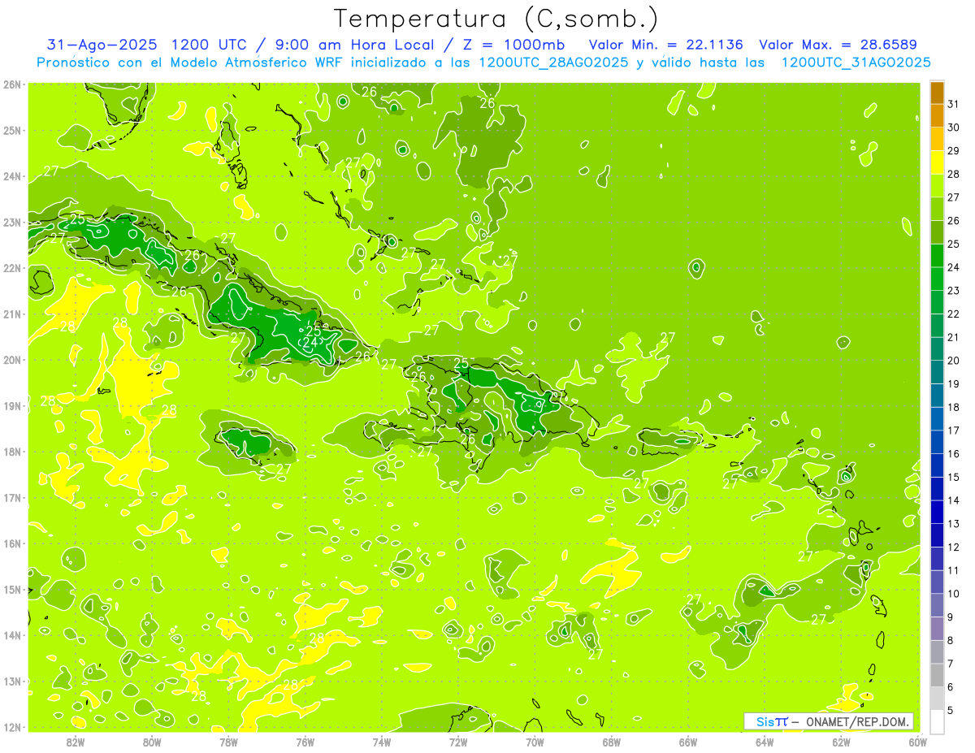Click the '70W' longitude axis label
This screenshot has height=753, width=975.
pos(535,742)
